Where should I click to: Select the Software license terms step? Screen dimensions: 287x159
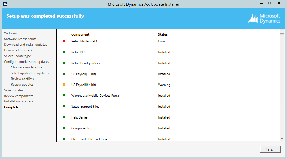tap(20, 39)
